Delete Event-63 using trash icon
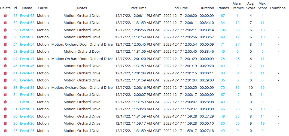This screenshot has height=136, width=289. 5,16
